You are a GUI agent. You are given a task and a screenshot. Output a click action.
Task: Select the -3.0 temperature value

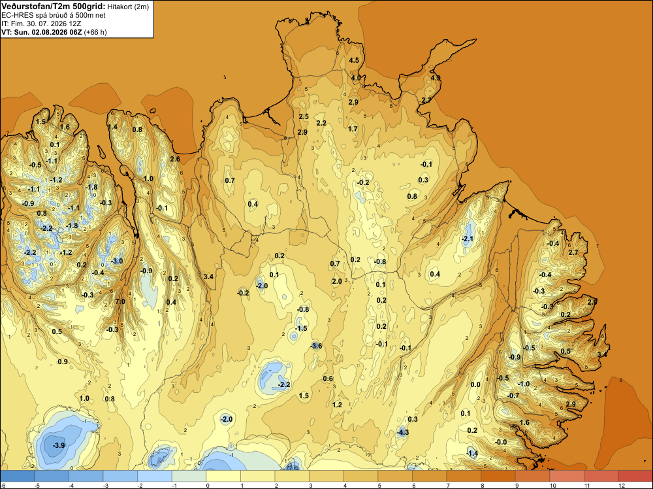[117, 261]
